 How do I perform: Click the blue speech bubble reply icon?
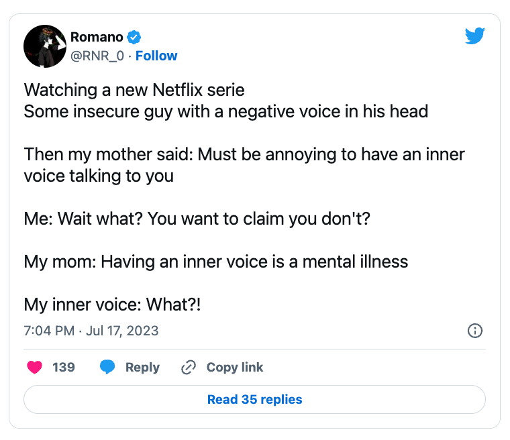pyautogui.click(x=107, y=367)
